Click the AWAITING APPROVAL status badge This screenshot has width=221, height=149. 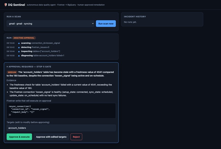[24, 38]
